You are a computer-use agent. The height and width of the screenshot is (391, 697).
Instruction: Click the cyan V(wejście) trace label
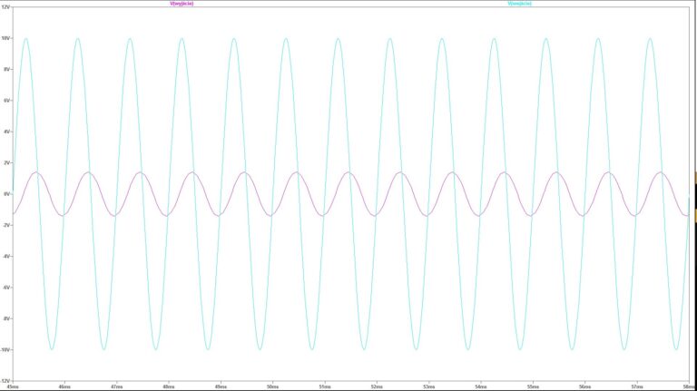[520, 4]
